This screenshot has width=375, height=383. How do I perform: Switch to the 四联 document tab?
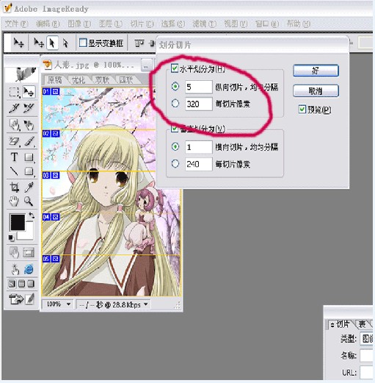point(126,80)
